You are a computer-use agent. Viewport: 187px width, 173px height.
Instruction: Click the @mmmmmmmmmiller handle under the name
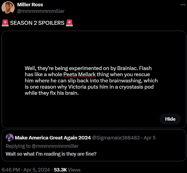pos(41,11)
